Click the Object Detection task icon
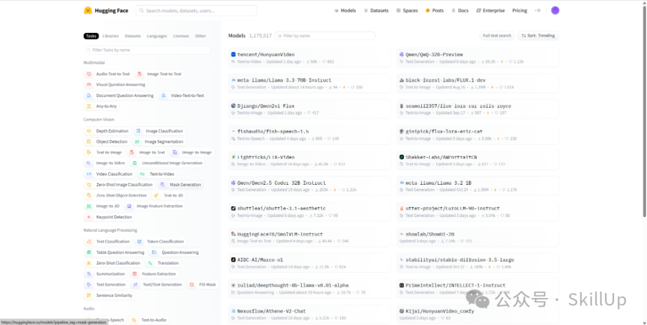This screenshot has height=325, width=647. [89, 142]
